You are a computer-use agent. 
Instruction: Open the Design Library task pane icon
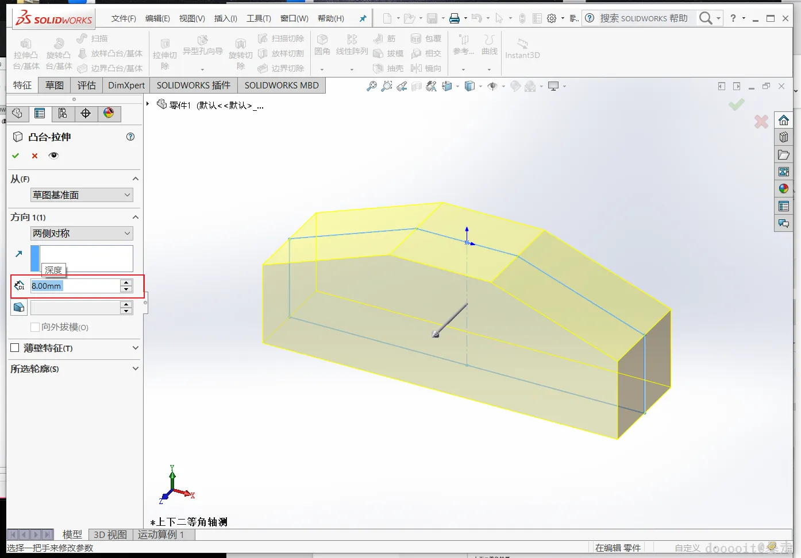pyautogui.click(x=784, y=137)
